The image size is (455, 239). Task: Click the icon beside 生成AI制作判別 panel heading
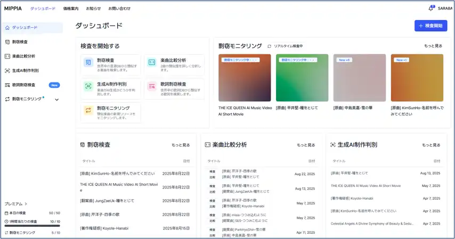333,145
